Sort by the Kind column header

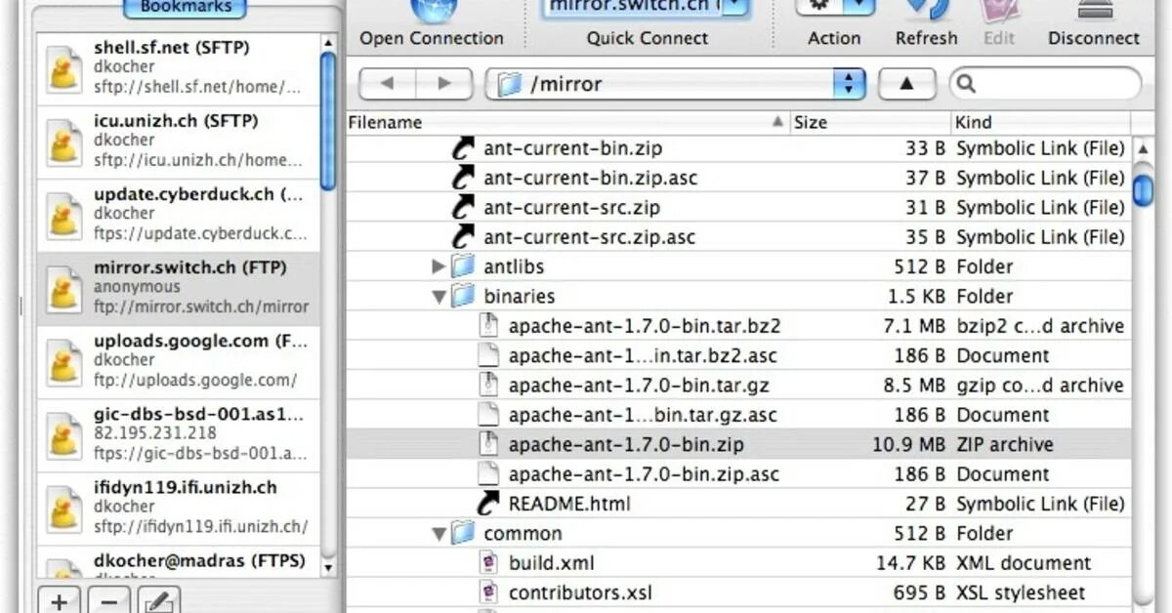1040,122
